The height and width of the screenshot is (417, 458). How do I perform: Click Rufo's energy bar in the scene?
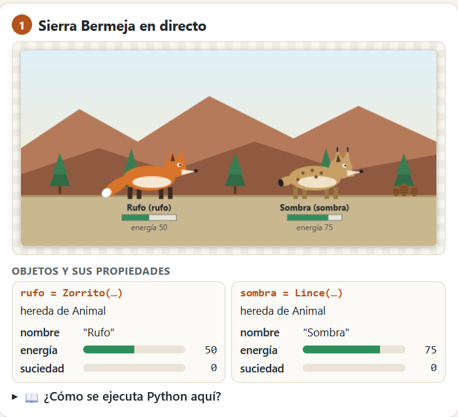(149, 218)
